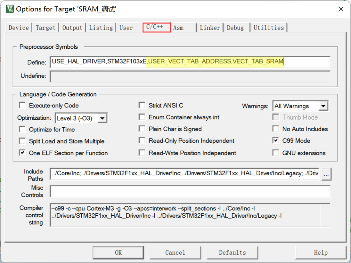Click the Cancel button

[175, 252]
